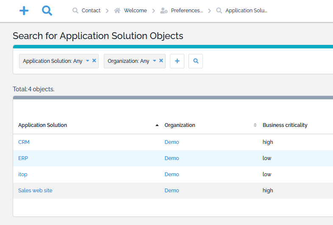
Task: Click the Business criticality column header
Action: pyautogui.click(x=285, y=125)
